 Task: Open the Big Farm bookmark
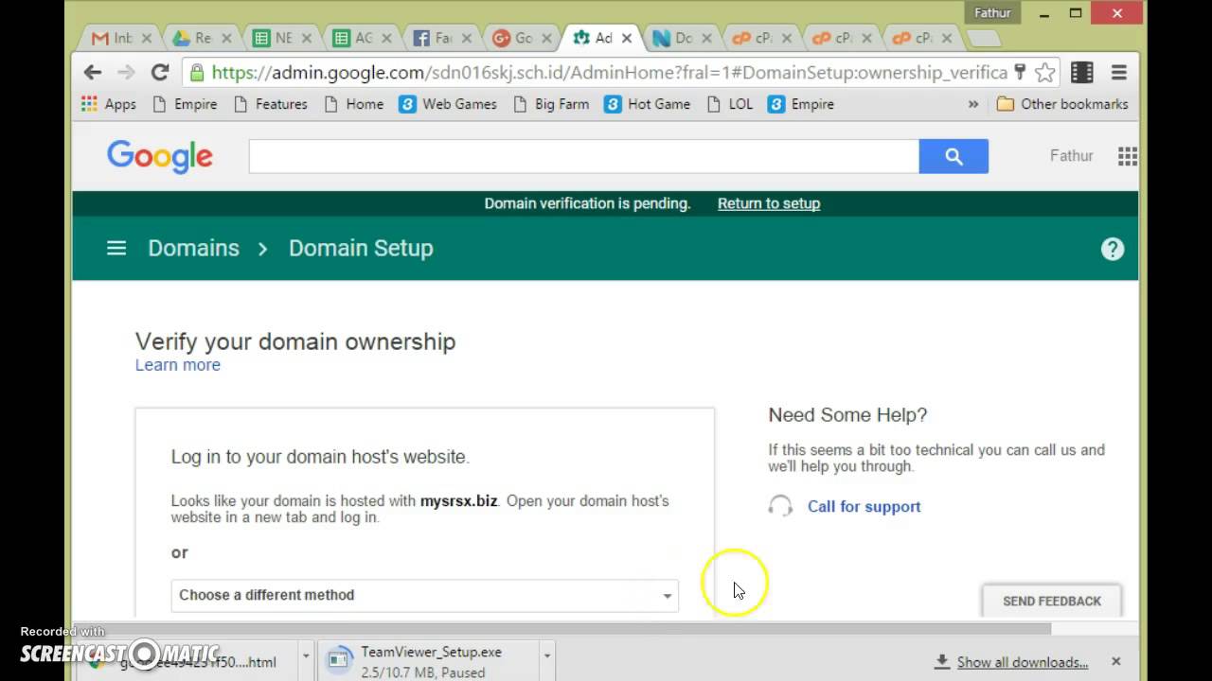coord(551,104)
